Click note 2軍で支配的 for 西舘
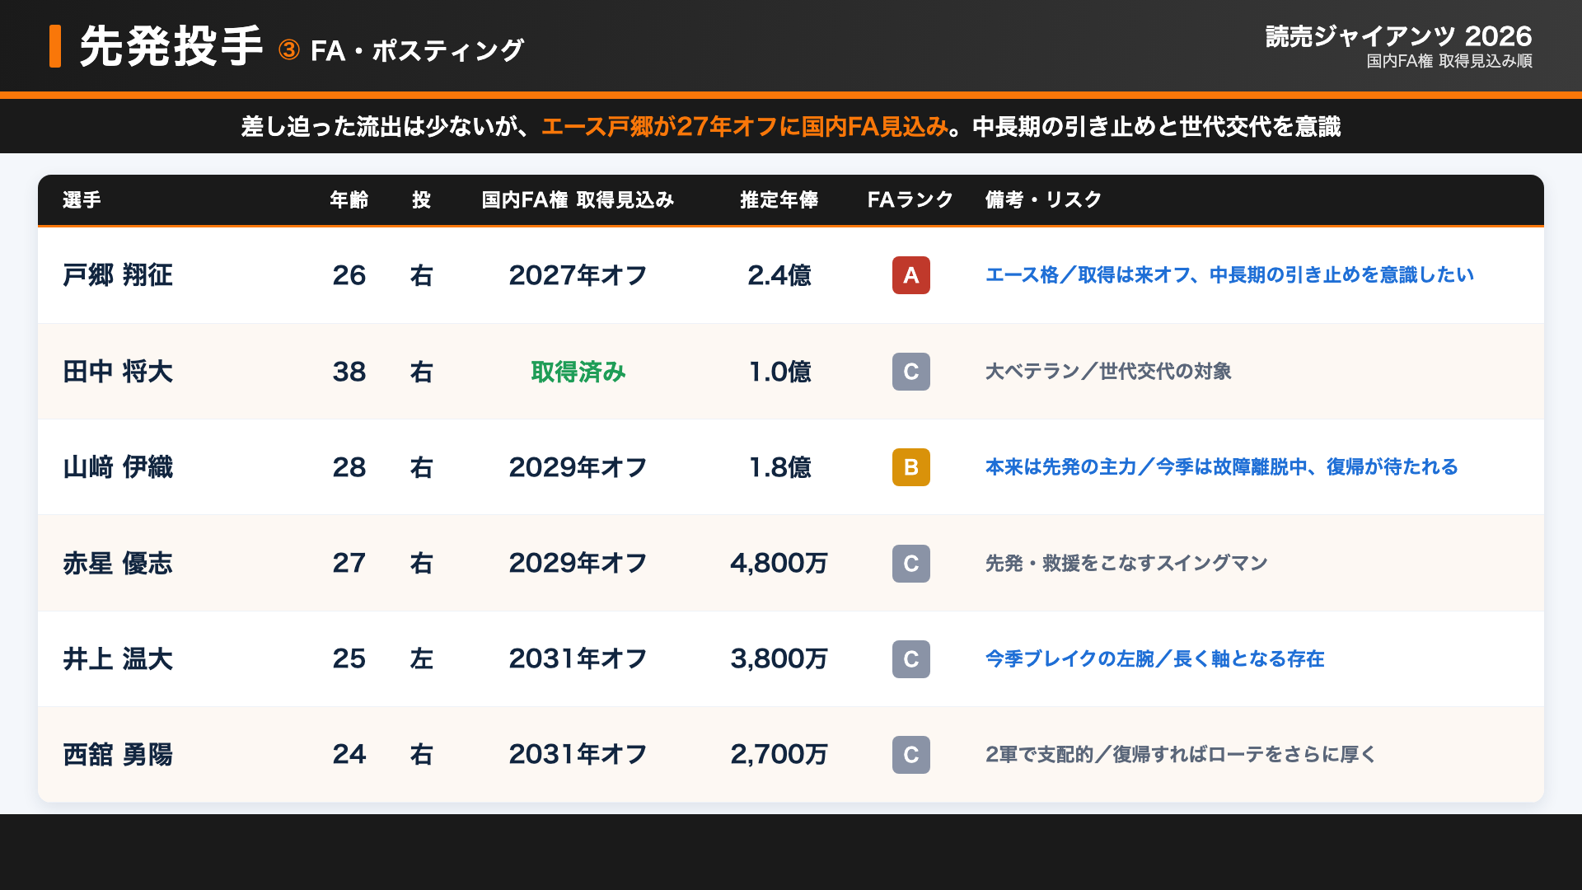The width and height of the screenshot is (1582, 890). 1181,755
